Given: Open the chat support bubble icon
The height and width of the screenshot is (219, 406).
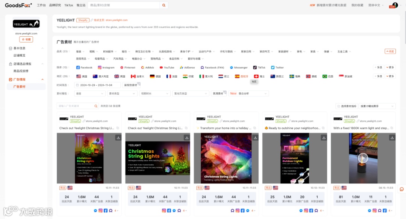Looking at the screenshot, I should 401,189.
